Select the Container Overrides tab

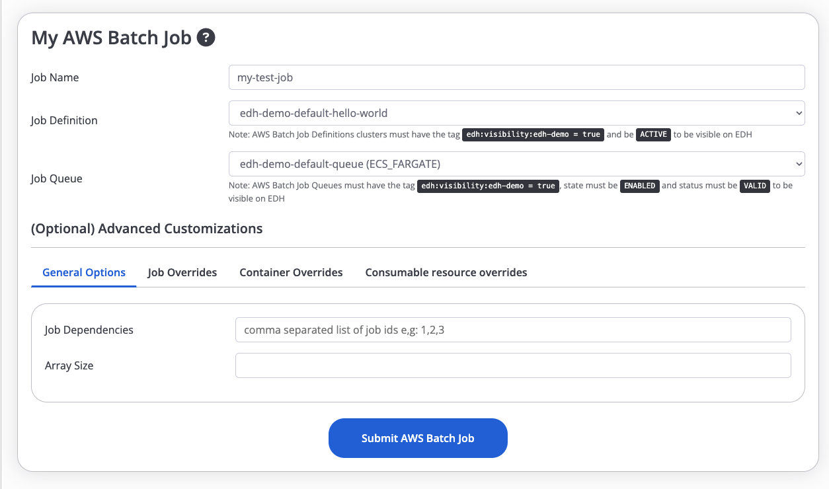click(291, 272)
